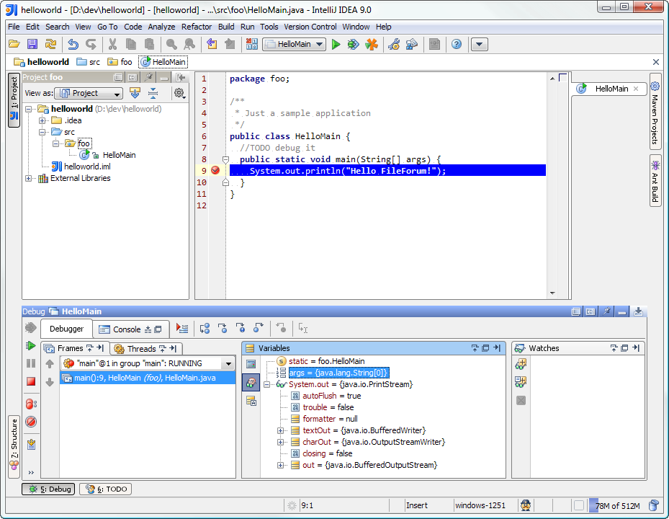Open View Breakpoints icon in Debug panel
The width and height of the screenshot is (669, 519).
pyautogui.click(x=31, y=404)
